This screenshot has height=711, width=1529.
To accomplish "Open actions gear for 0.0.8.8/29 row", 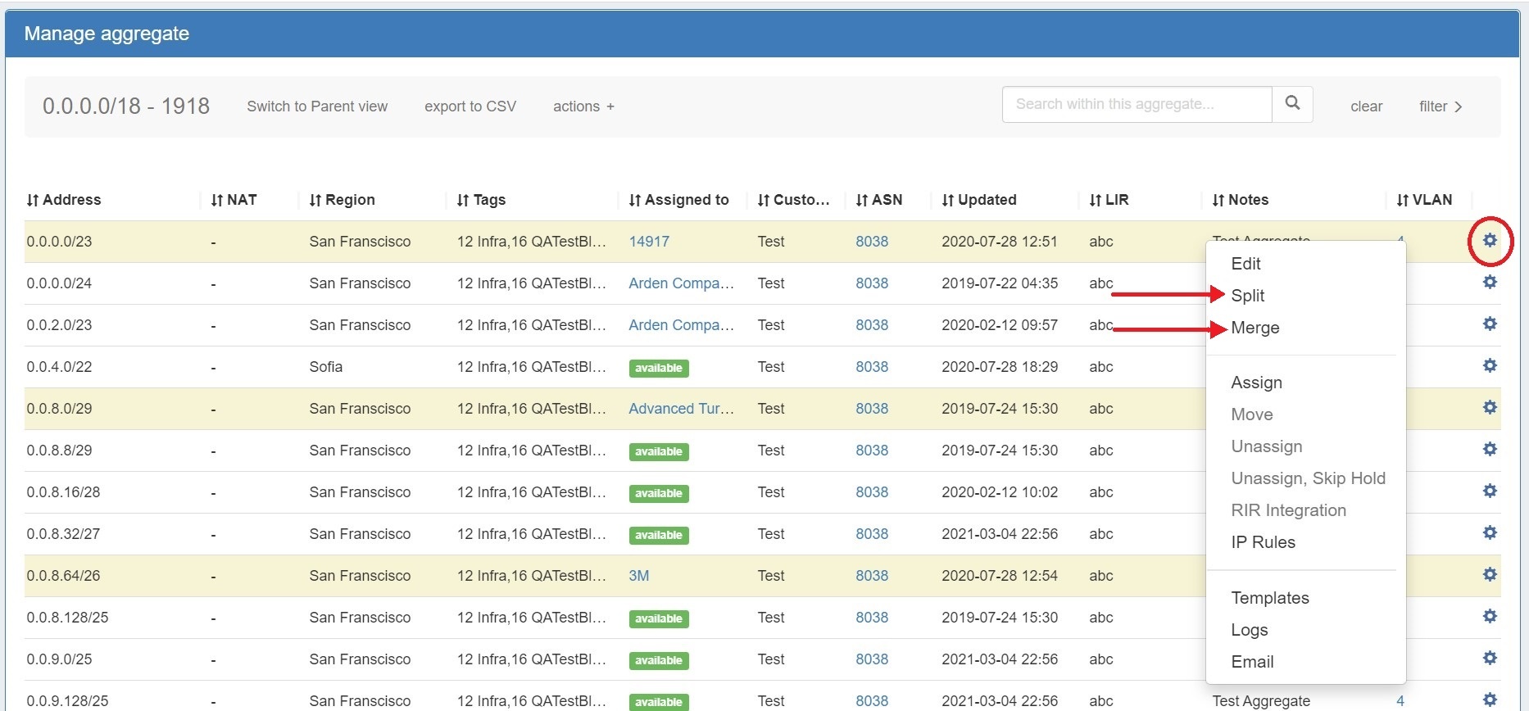I will coord(1489,450).
